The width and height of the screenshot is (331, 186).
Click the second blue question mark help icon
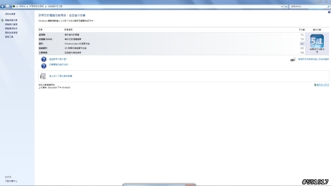pyautogui.click(x=43, y=66)
